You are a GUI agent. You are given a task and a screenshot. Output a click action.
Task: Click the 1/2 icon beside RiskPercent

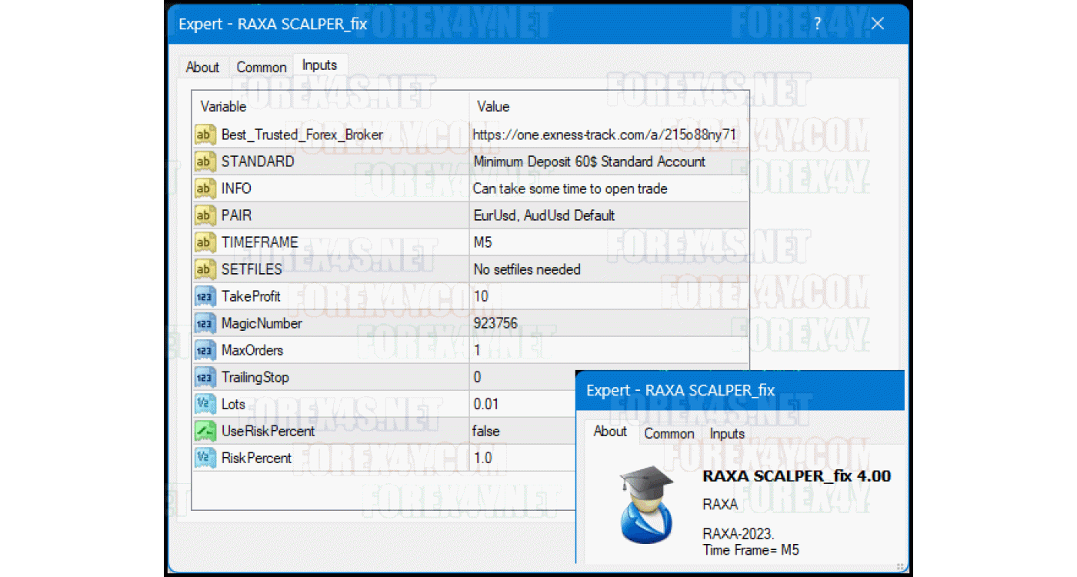tap(204, 458)
